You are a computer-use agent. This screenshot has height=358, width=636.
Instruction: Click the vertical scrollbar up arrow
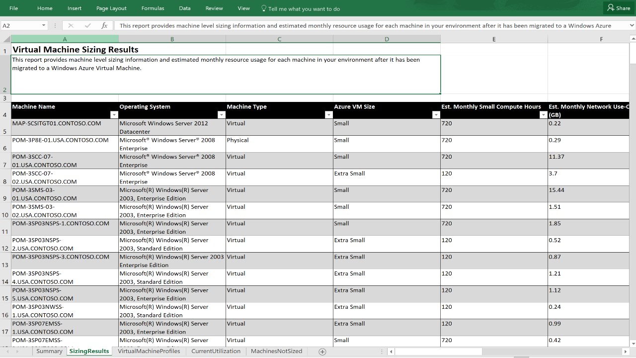point(632,39)
